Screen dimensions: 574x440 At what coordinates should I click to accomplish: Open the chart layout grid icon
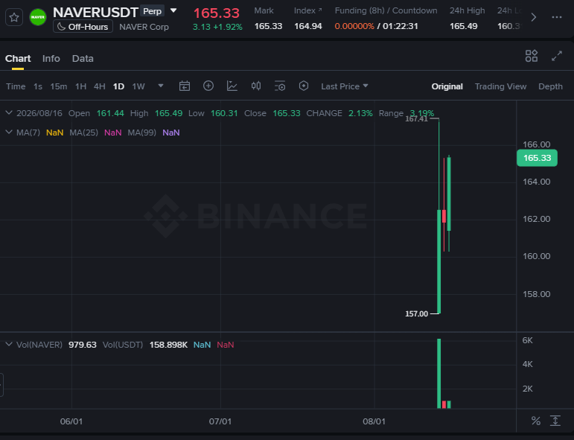pos(531,56)
